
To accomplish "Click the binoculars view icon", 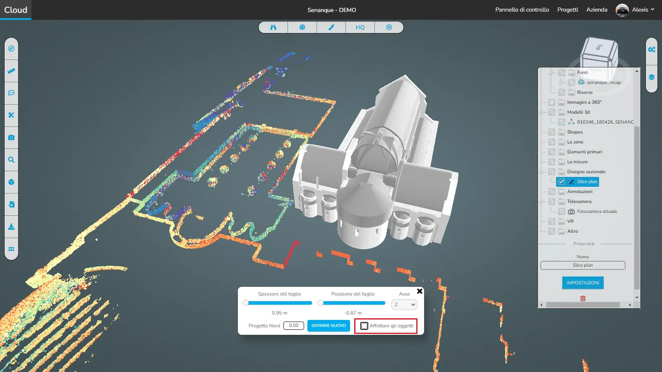I will [x=273, y=27].
